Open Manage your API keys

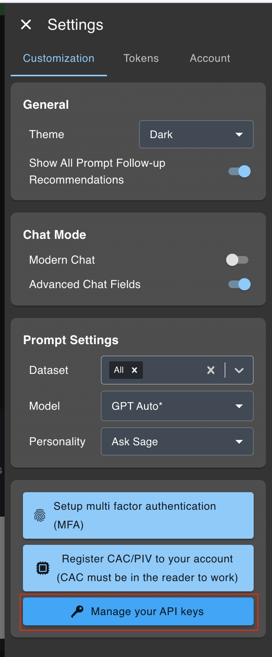(138, 612)
